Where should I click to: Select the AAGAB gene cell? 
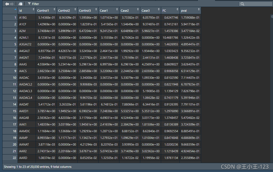(x=27, y=118)
